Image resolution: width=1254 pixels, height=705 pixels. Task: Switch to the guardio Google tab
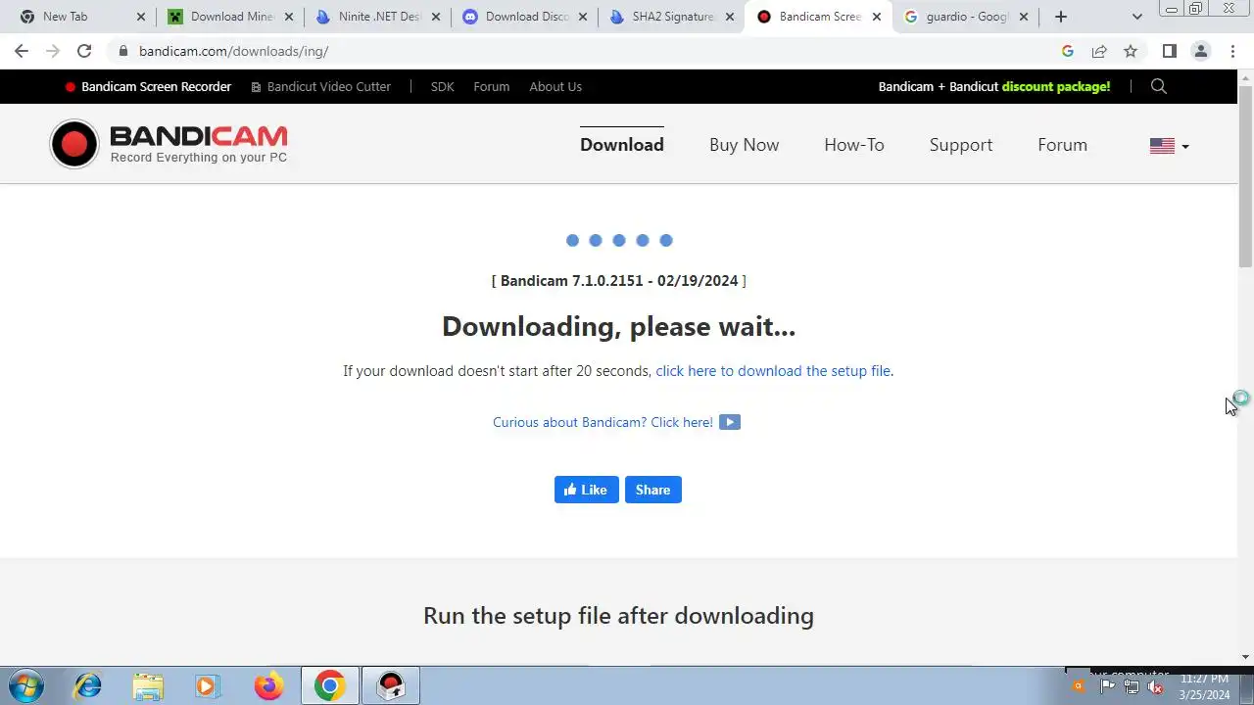tap(967, 17)
